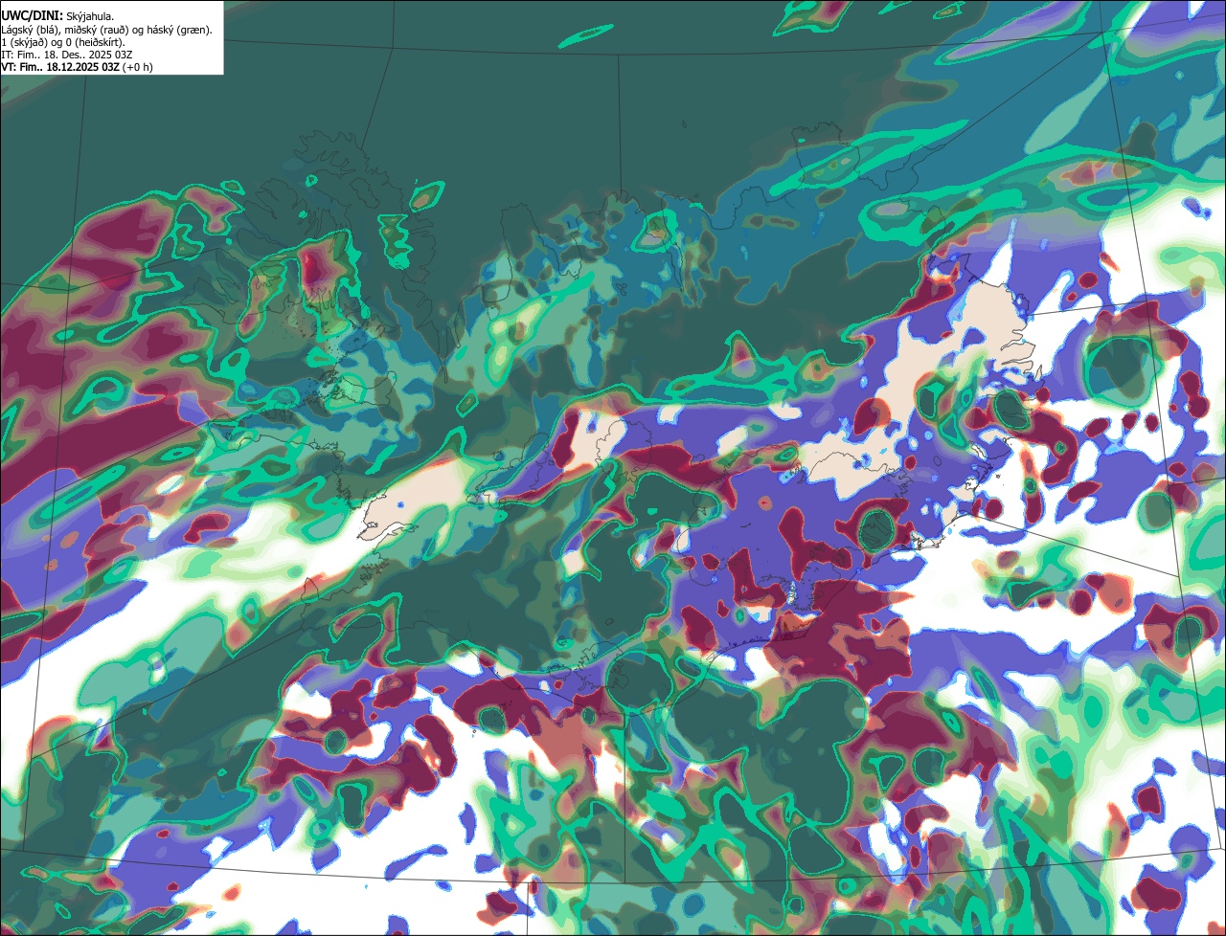
Task: Click the 'UWC/DINI: Skýjahula.' title line
Action: click(57, 16)
